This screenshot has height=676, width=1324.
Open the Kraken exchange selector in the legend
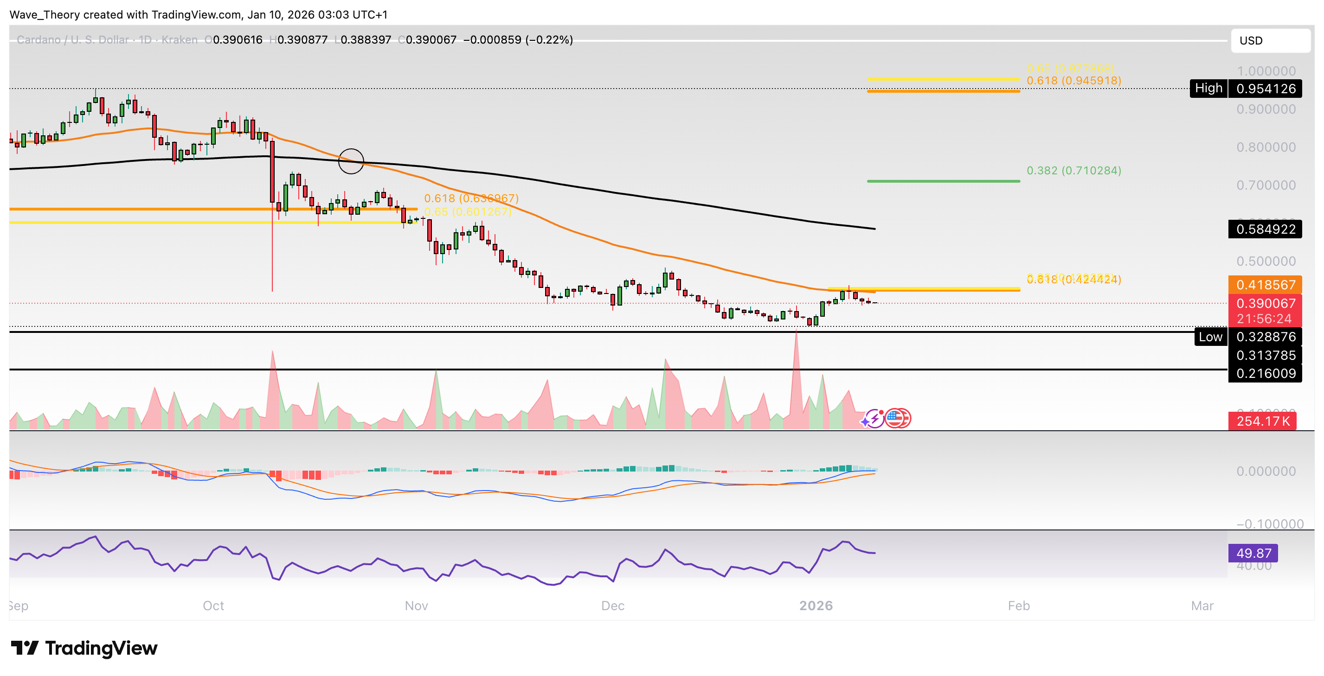pos(180,39)
